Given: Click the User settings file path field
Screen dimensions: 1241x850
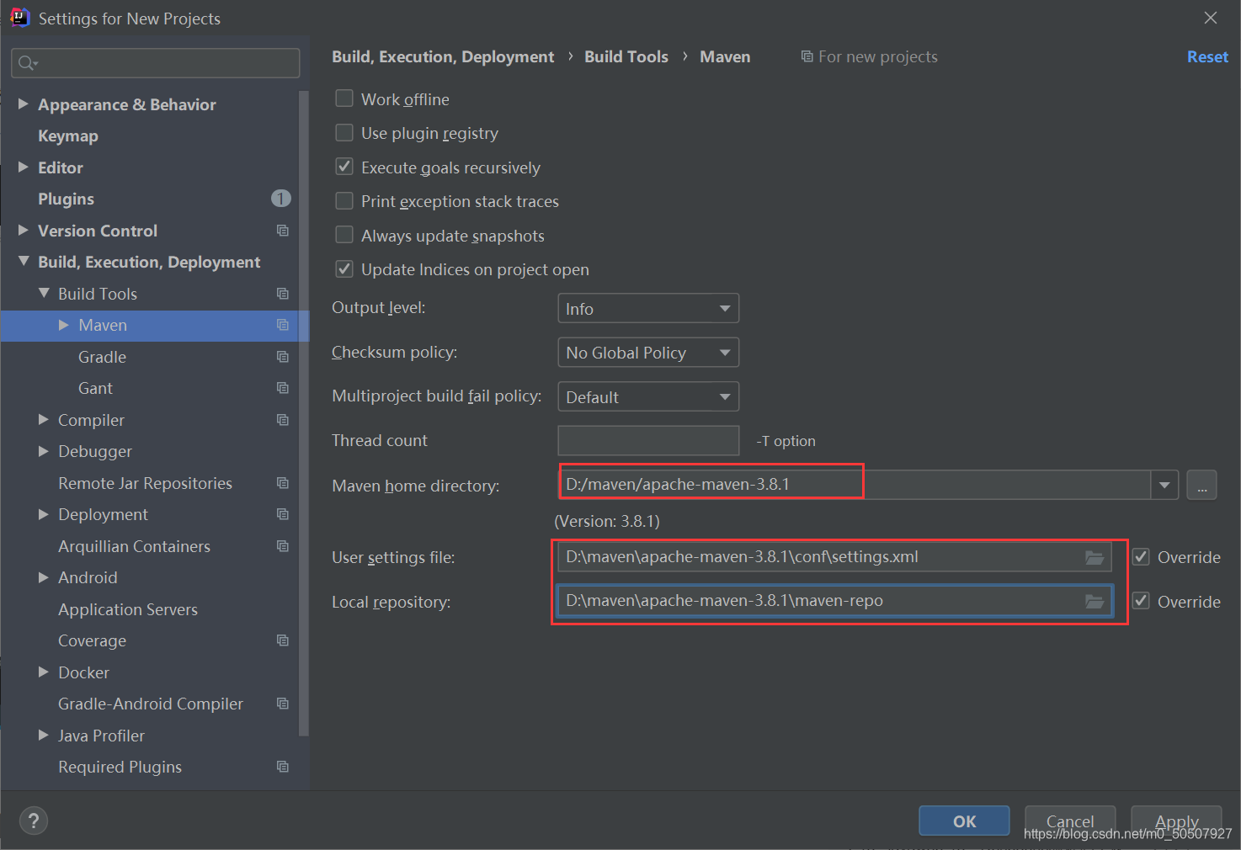Looking at the screenshot, I should tap(834, 556).
